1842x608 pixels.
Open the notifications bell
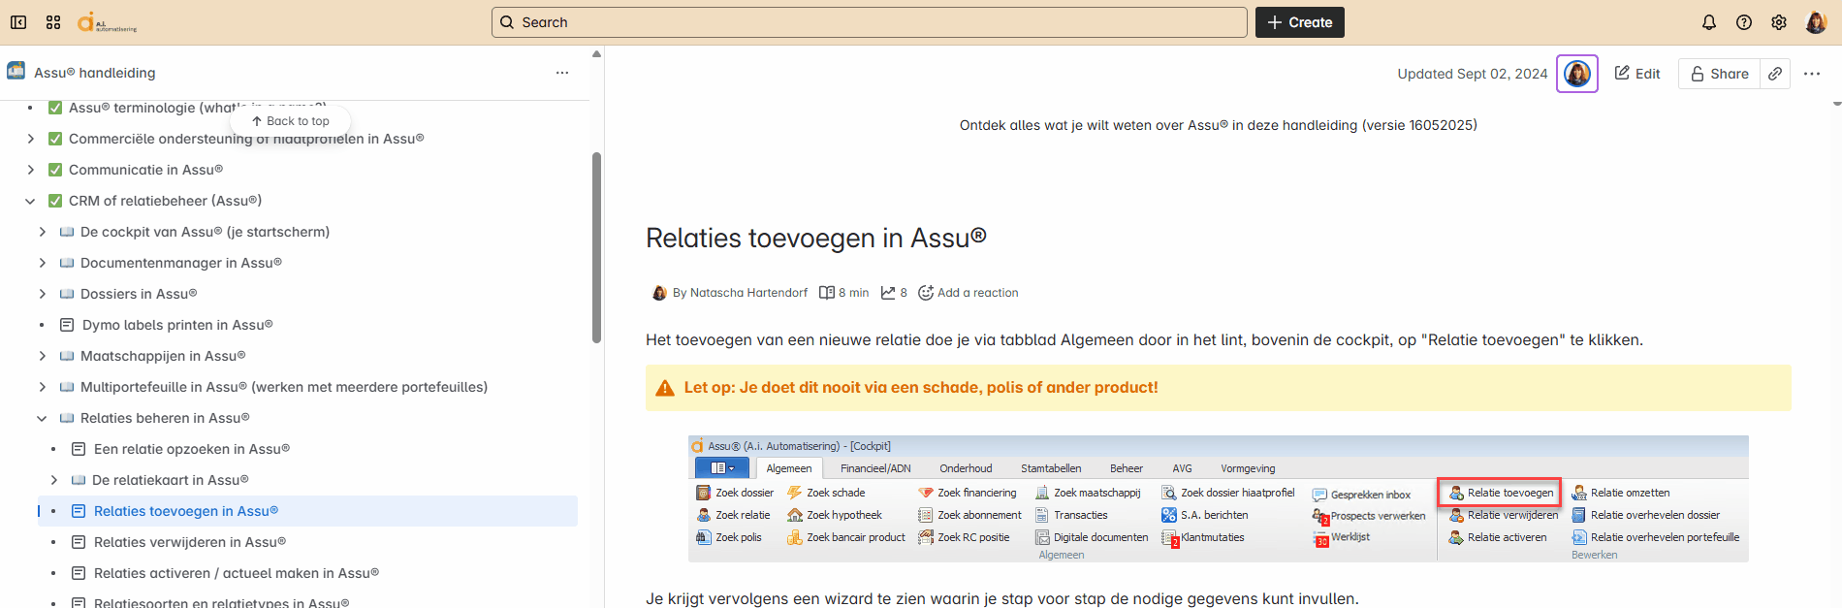tap(1709, 22)
